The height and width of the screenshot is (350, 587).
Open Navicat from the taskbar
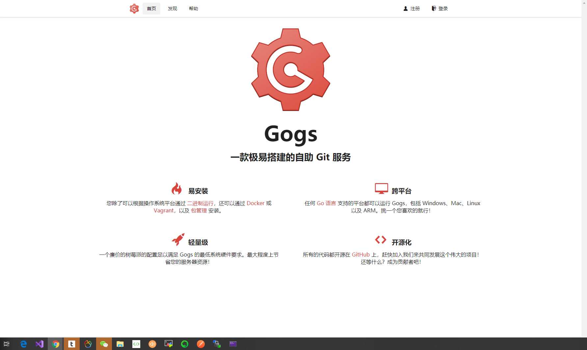(x=88, y=344)
